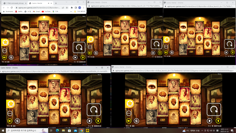
Task: Start autoplay in the top-right game window
Action: [226, 53]
